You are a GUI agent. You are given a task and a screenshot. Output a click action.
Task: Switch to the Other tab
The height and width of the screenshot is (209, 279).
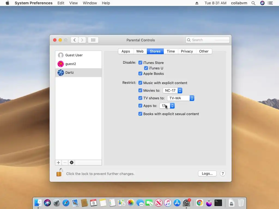(204, 51)
